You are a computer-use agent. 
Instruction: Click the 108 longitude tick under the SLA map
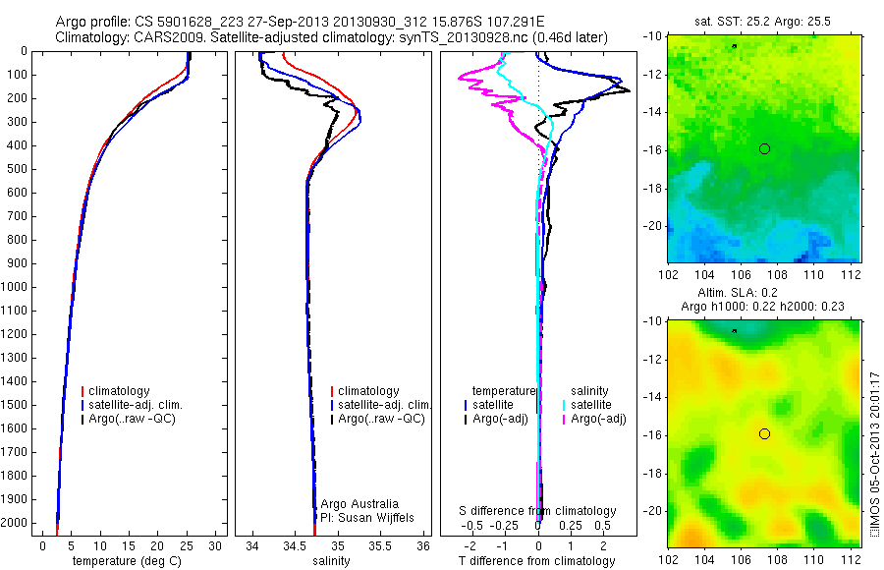coord(777,560)
